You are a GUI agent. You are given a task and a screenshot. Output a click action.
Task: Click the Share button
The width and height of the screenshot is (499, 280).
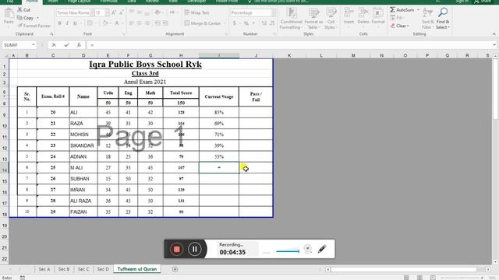(483, 2)
